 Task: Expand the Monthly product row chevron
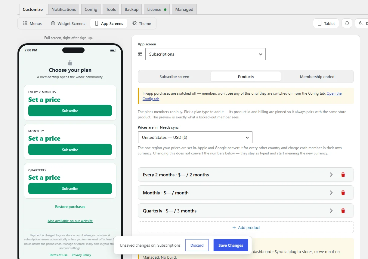pyautogui.click(x=331, y=193)
